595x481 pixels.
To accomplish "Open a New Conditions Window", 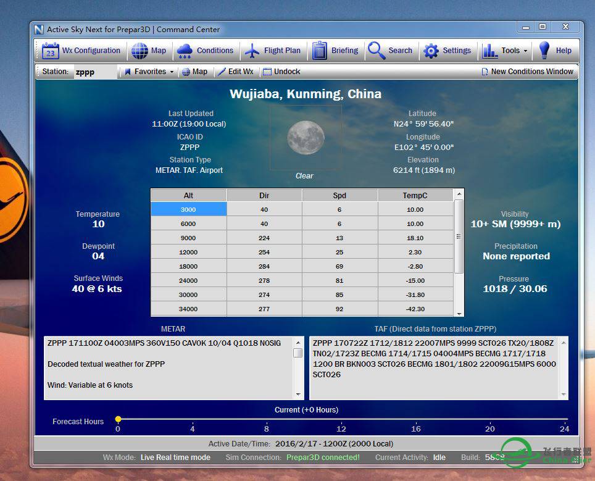I will coord(527,72).
